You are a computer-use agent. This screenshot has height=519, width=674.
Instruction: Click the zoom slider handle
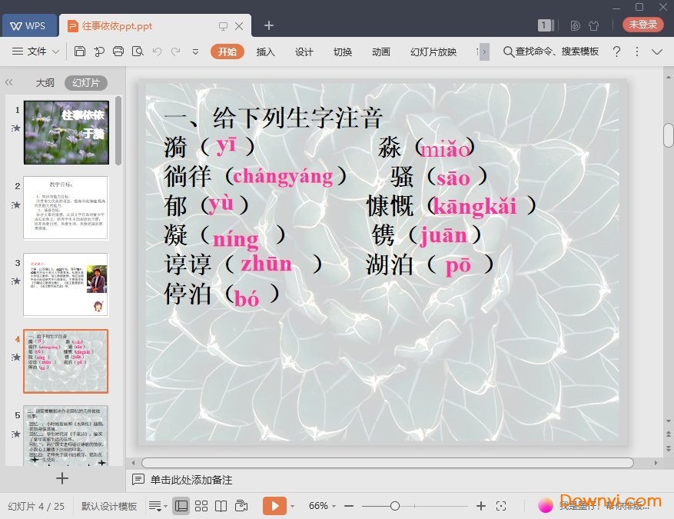click(x=395, y=506)
